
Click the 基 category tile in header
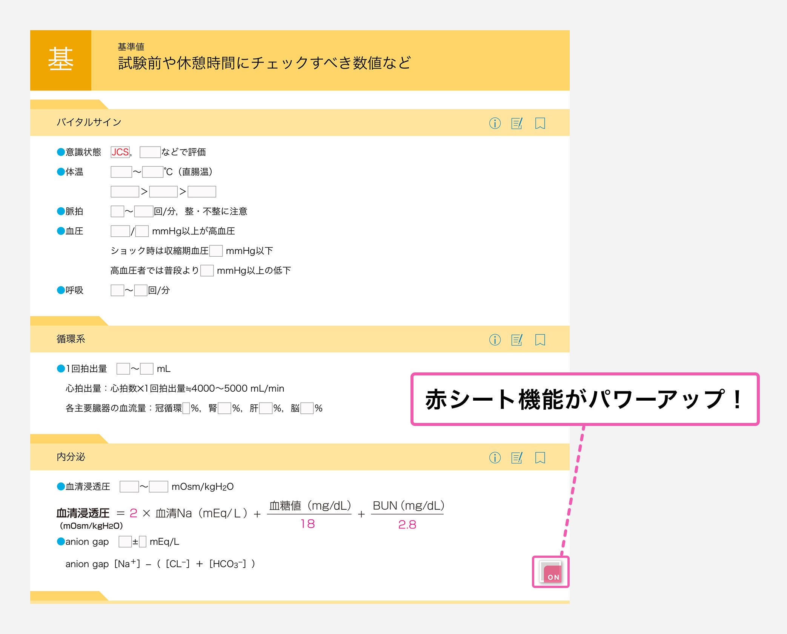point(61,60)
